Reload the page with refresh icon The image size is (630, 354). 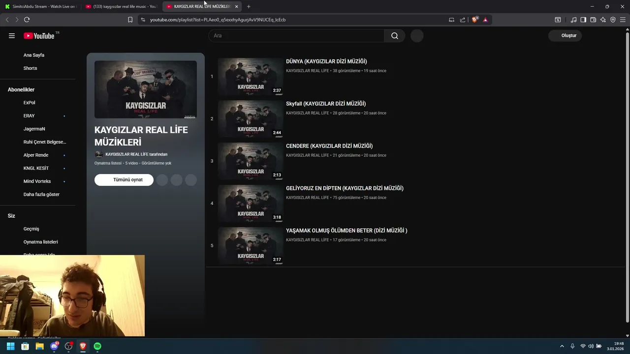(27, 20)
